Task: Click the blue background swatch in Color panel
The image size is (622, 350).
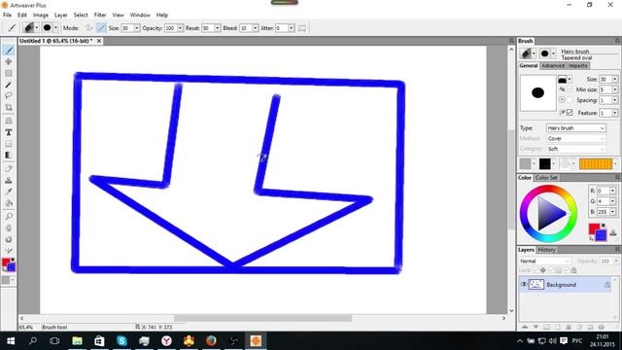Action: tap(602, 235)
